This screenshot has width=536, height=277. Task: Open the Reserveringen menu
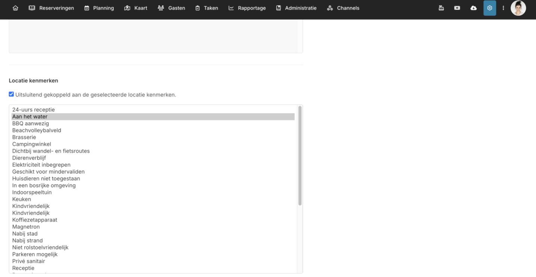click(x=51, y=8)
